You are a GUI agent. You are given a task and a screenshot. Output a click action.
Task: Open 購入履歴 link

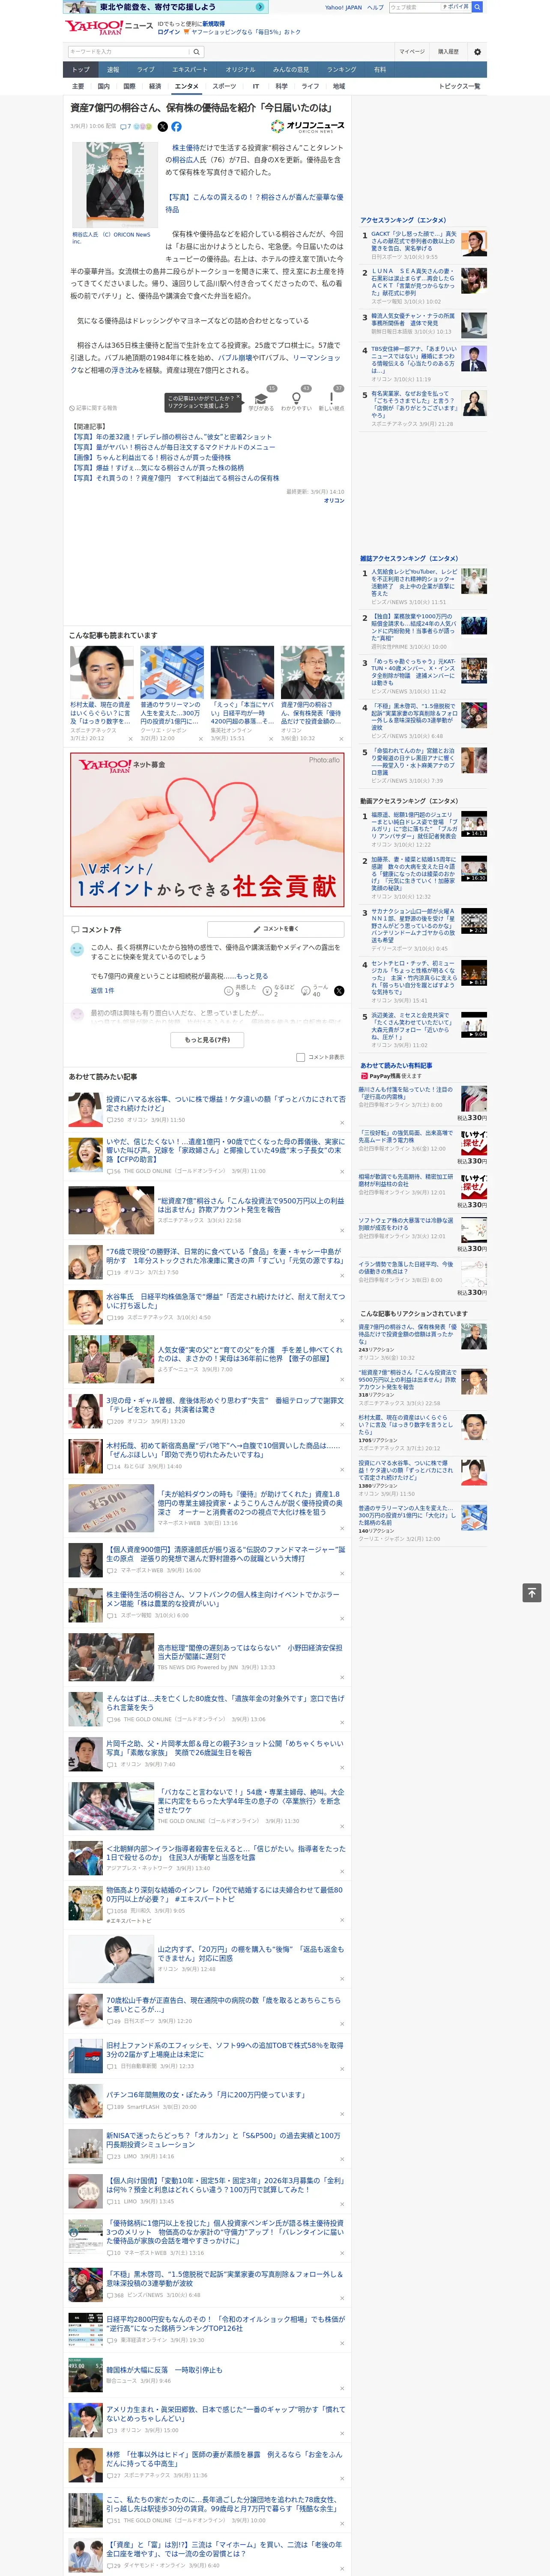tap(448, 51)
